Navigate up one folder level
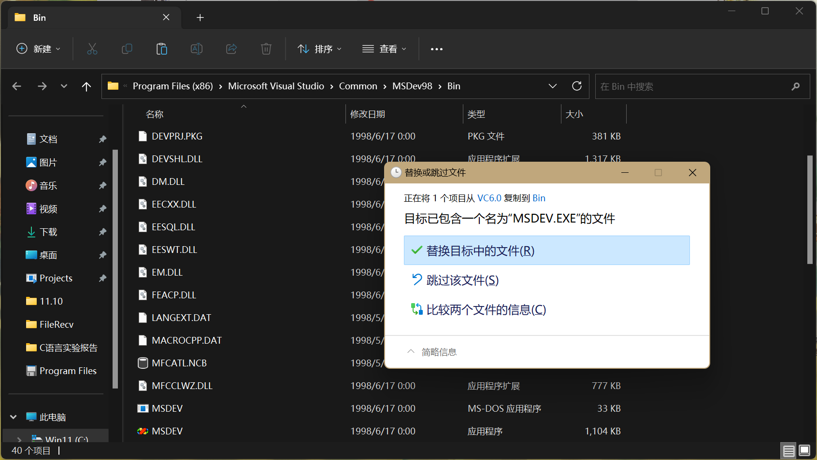 [86, 86]
